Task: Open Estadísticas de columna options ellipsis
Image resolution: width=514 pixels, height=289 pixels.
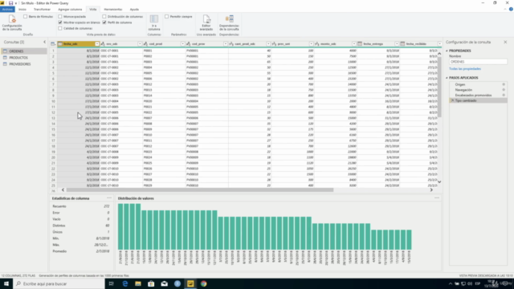Action: point(109,198)
